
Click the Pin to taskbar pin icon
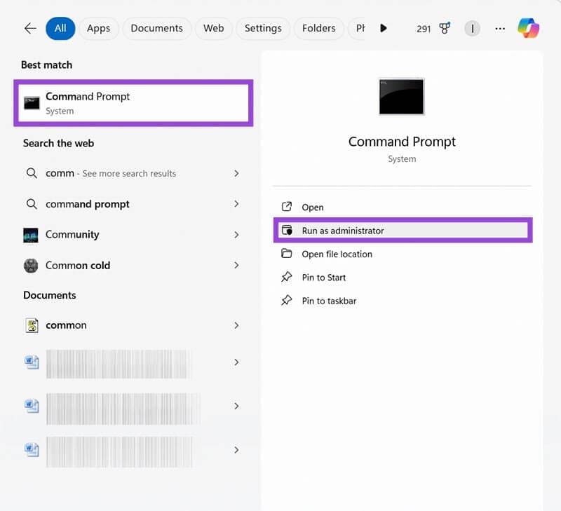[287, 301]
